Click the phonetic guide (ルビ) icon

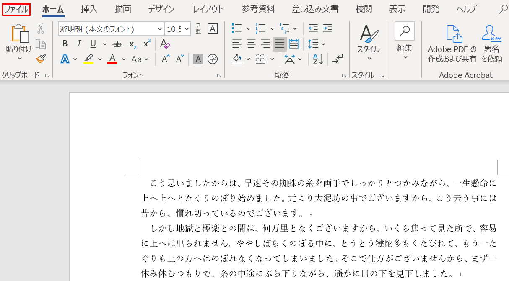point(198,28)
